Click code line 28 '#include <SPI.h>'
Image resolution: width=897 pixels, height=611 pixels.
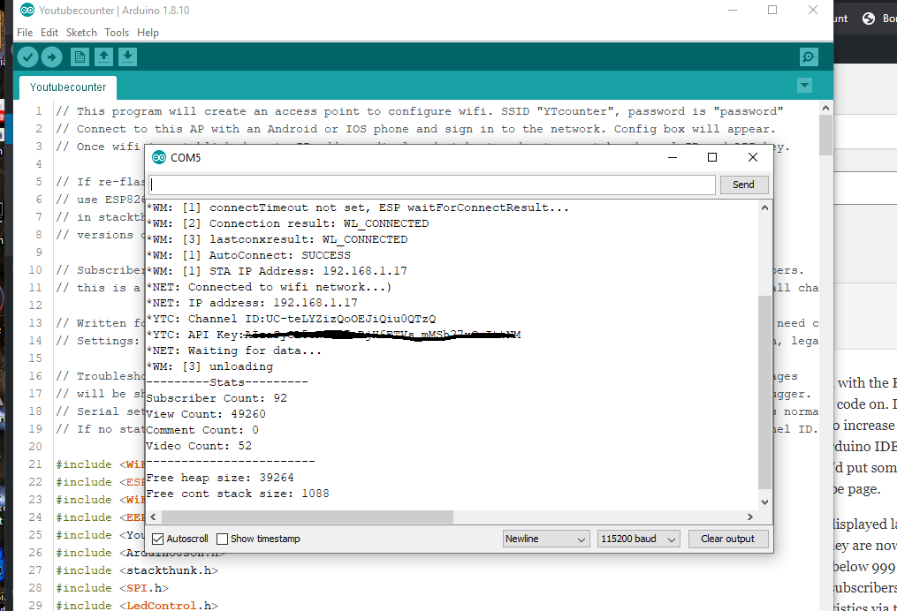[112, 587]
